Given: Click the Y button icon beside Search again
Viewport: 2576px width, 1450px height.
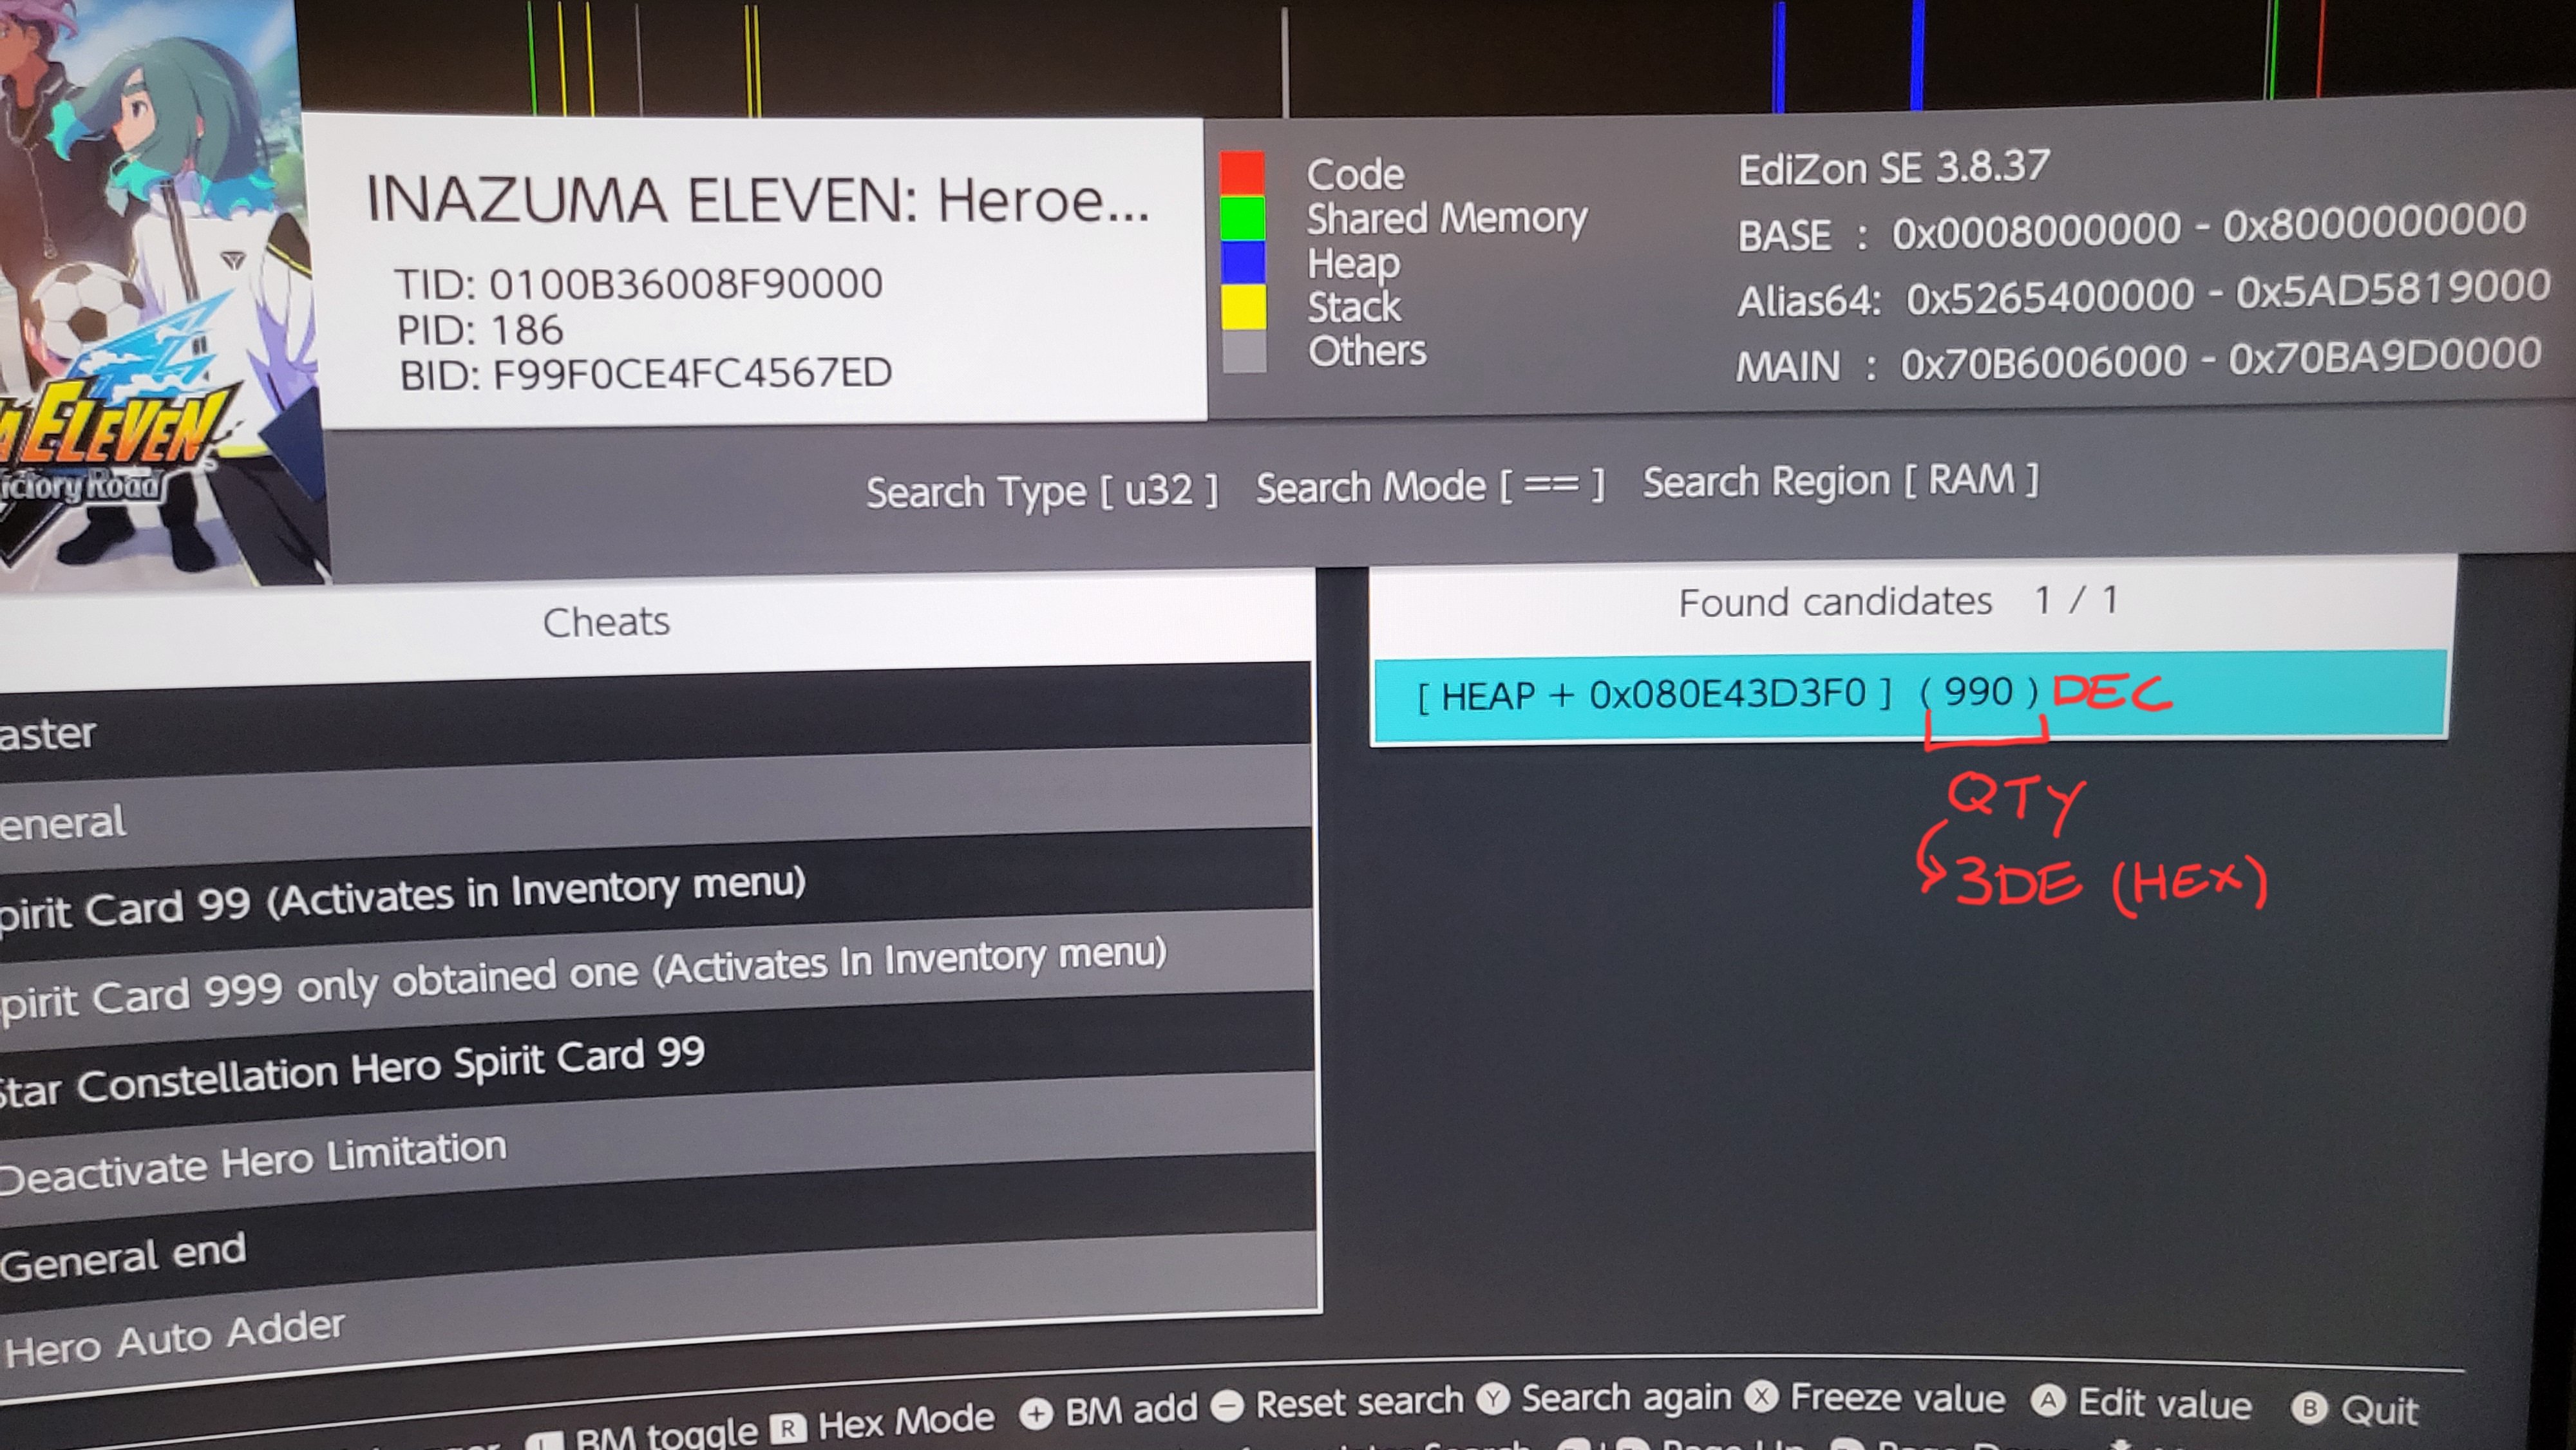Looking at the screenshot, I should click(x=1494, y=1399).
